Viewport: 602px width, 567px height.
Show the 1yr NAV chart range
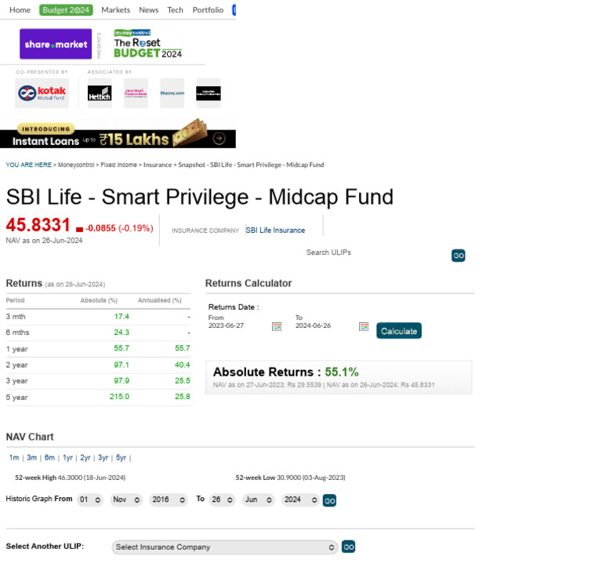tap(67, 457)
